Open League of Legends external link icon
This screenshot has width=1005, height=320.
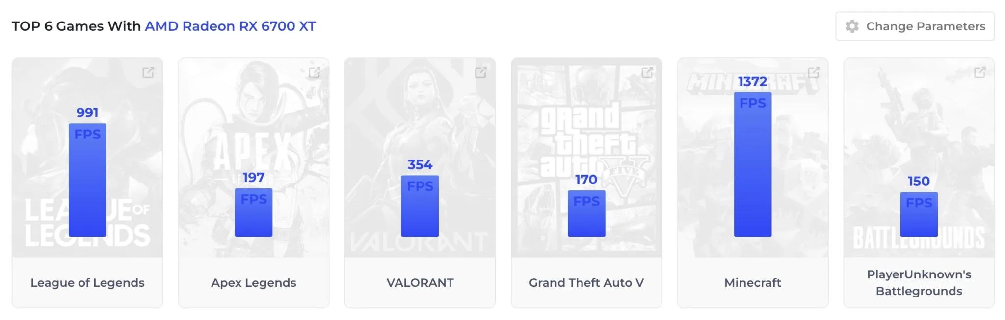(148, 72)
